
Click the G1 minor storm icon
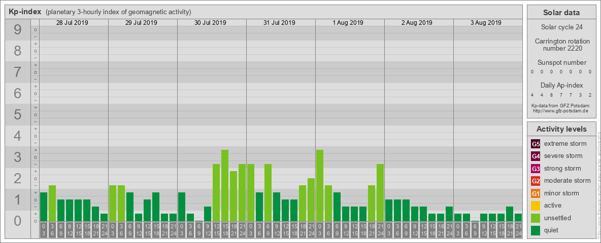[x=536, y=193]
